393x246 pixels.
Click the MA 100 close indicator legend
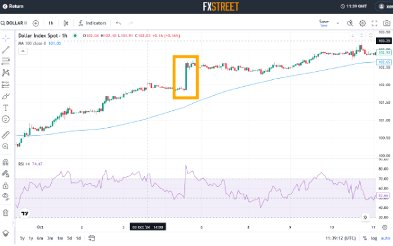pyautogui.click(x=32, y=43)
